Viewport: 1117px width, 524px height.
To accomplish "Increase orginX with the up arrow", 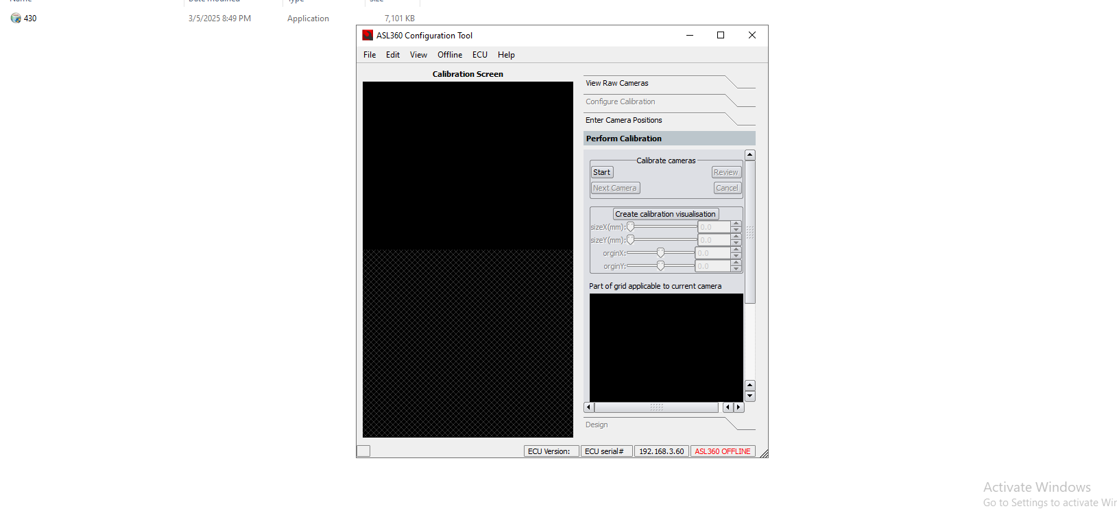I will 736,250.
